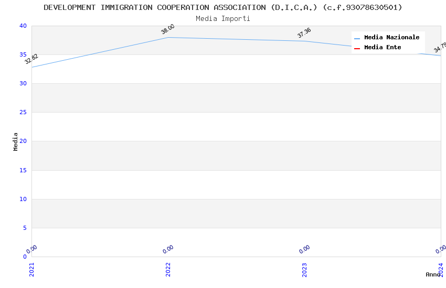Click the 25 tick on the y-axis
This screenshot has height=288, width=446.
pos(23,113)
